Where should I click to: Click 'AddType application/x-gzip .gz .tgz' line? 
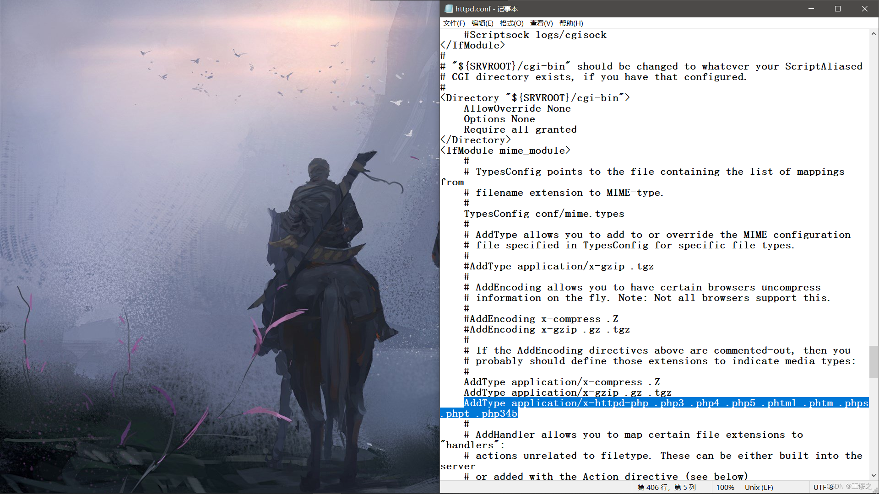568,392
